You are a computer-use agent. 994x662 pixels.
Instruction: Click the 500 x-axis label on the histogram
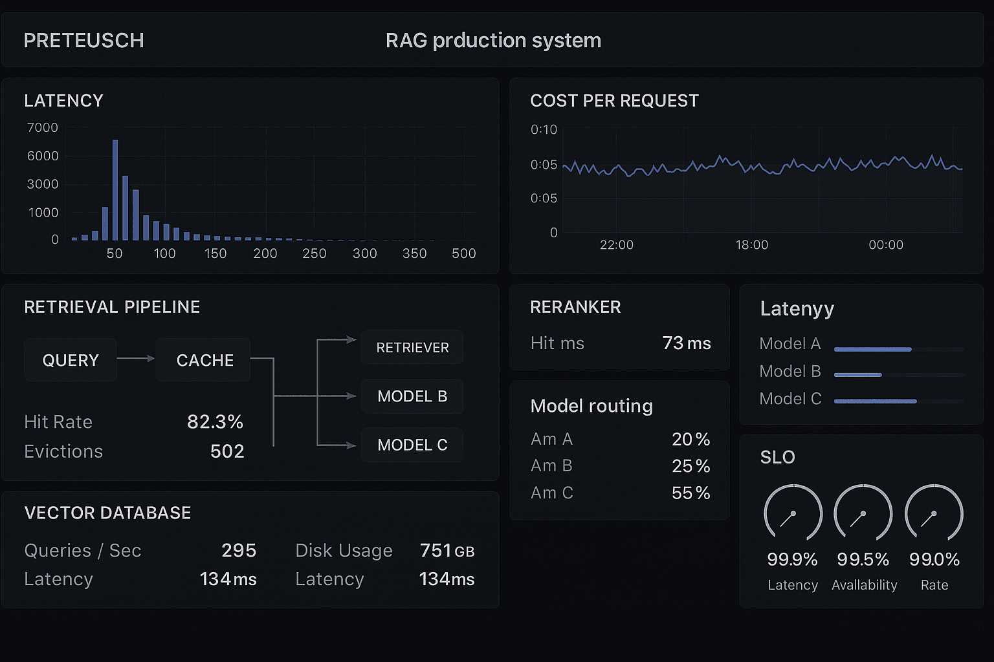pyautogui.click(x=464, y=253)
